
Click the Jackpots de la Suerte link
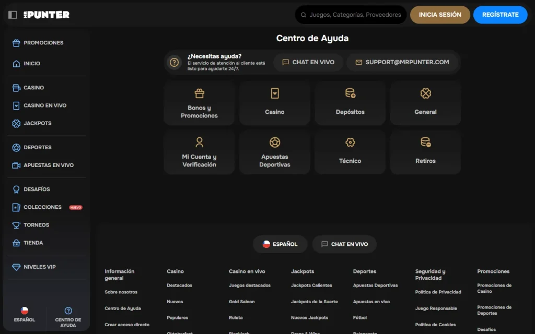(x=314, y=302)
